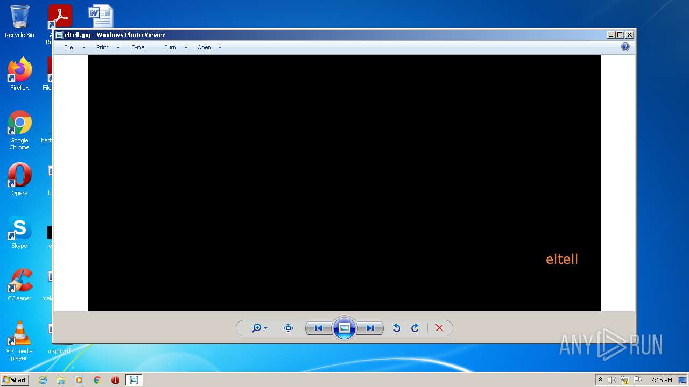Open the File menu

(68, 47)
